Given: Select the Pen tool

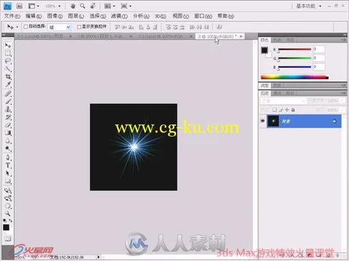Looking at the screenshot, I should pos(7,158).
